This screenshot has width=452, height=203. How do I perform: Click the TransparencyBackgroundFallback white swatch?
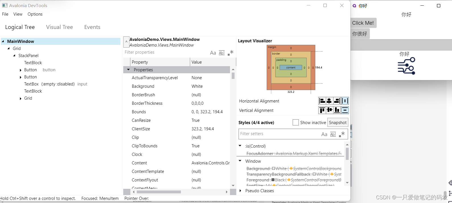pyautogui.click(x=314, y=174)
